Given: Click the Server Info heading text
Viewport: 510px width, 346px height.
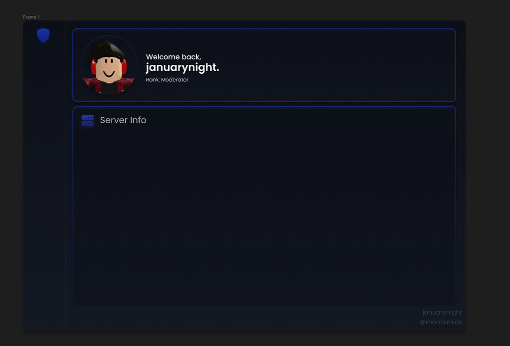Looking at the screenshot, I should click(123, 120).
